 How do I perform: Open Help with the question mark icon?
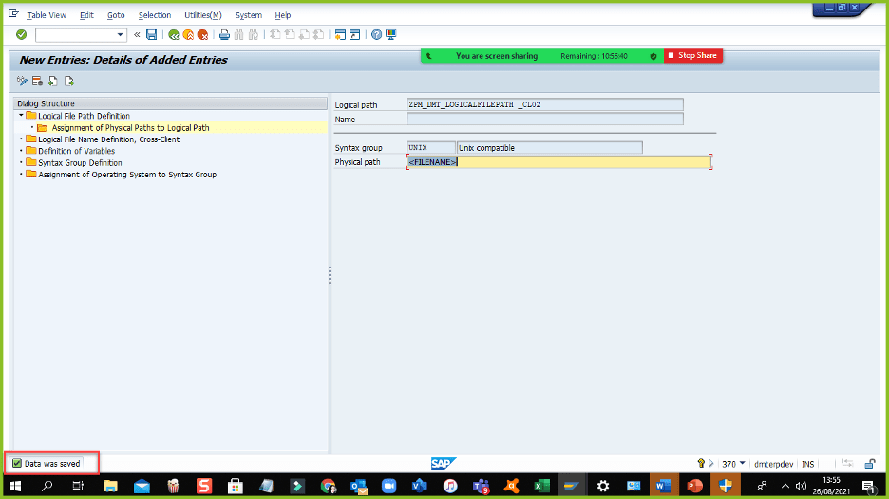click(x=376, y=35)
